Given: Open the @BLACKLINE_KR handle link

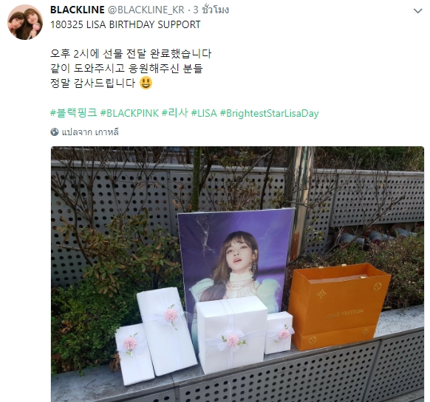Looking at the screenshot, I should click(x=146, y=10).
